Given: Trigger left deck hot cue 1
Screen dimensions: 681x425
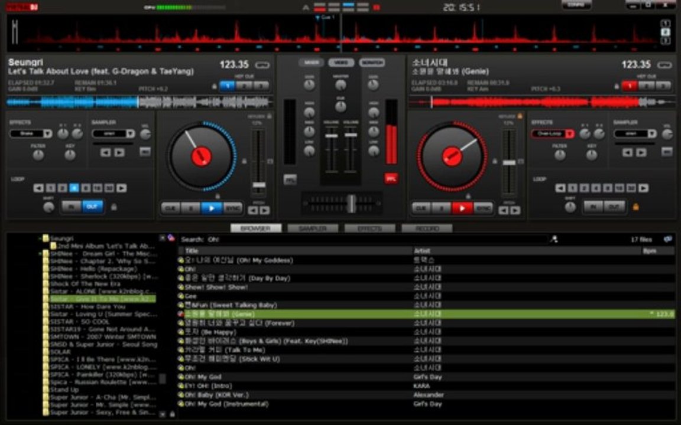Looking at the screenshot, I should (x=227, y=86).
